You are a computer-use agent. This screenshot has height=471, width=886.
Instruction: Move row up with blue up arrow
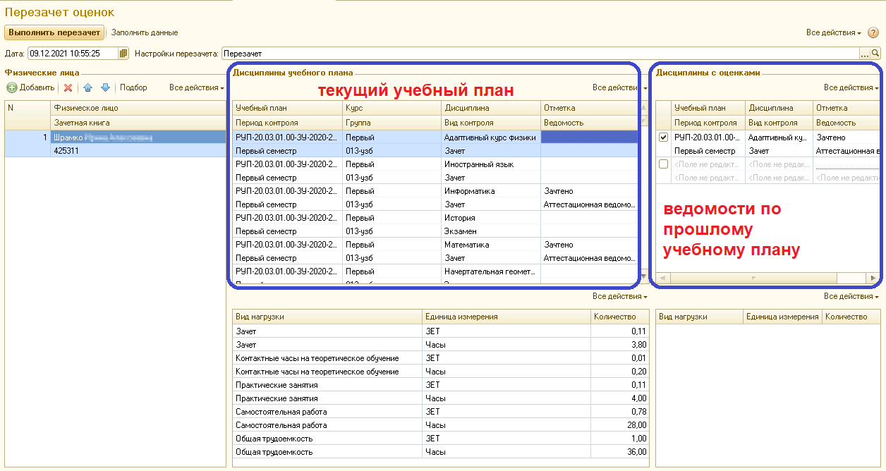(87, 88)
